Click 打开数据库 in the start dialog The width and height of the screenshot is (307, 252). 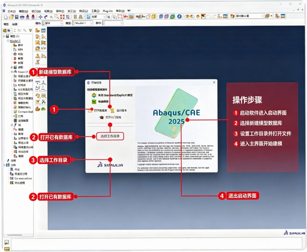click(x=98, y=110)
